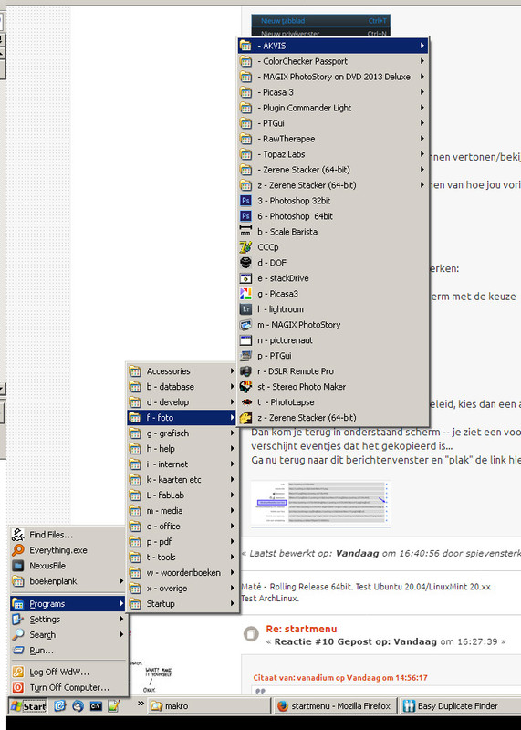Image resolution: width=521 pixels, height=730 pixels.
Task: Open the p - pdf group
Action: click(x=182, y=541)
